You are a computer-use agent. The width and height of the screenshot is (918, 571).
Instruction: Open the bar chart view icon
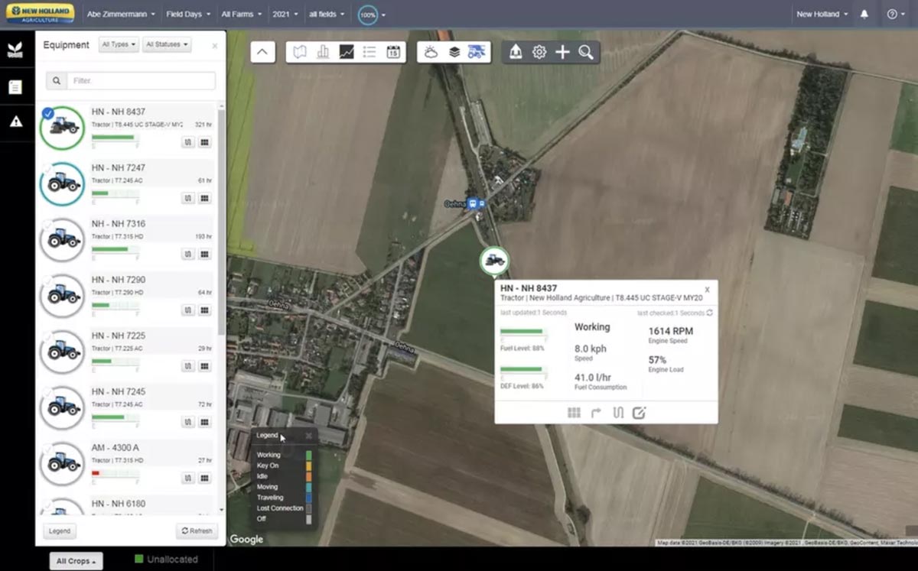pyautogui.click(x=324, y=52)
